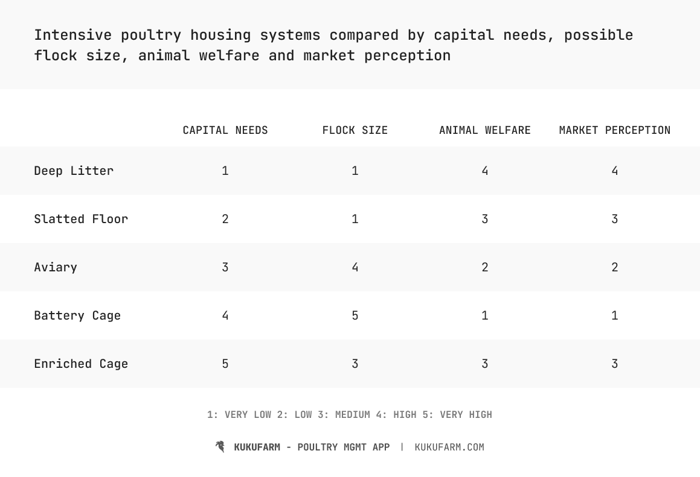Select the Slatted Floor row label
The height and width of the screenshot is (477, 700).
click(81, 219)
